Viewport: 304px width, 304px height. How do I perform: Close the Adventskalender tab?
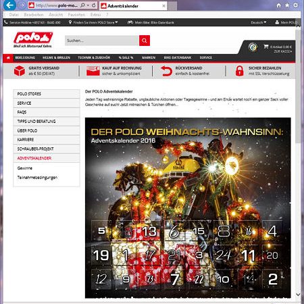163,6
